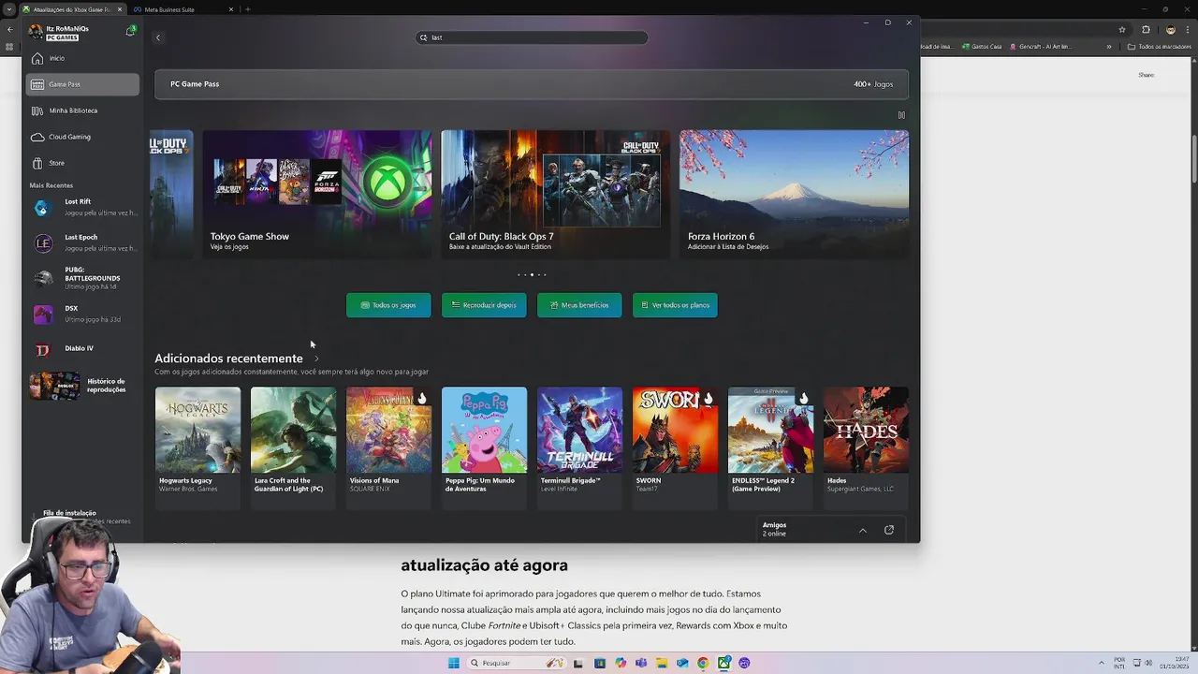Click Reproduzir depois button

(x=484, y=305)
